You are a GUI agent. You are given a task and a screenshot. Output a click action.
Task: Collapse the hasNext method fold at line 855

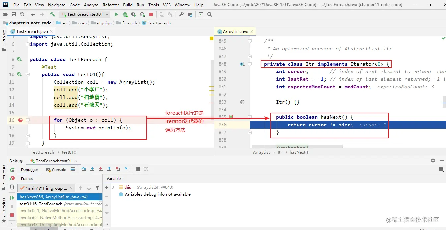(250, 117)
